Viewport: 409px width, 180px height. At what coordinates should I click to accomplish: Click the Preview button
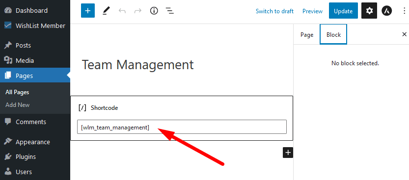[312, 11]
